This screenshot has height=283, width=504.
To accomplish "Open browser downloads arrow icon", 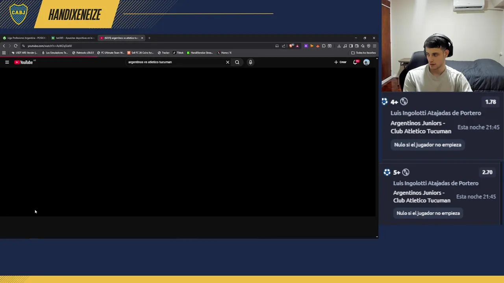I will (x=339, y=46).
